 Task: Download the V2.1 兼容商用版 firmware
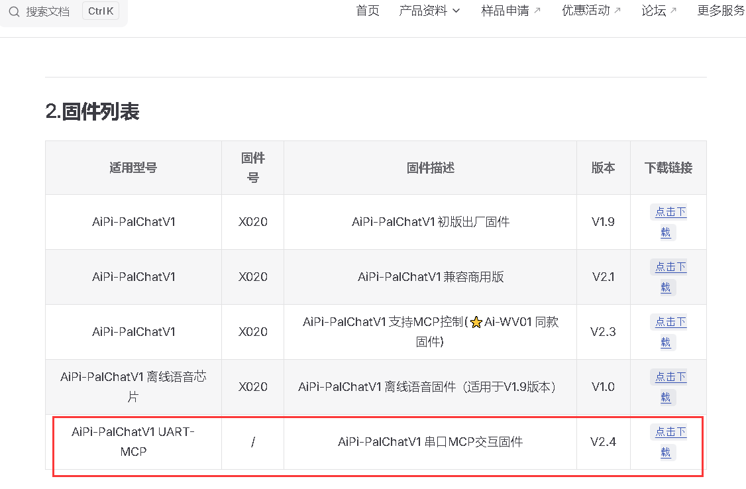click(670, 268)
